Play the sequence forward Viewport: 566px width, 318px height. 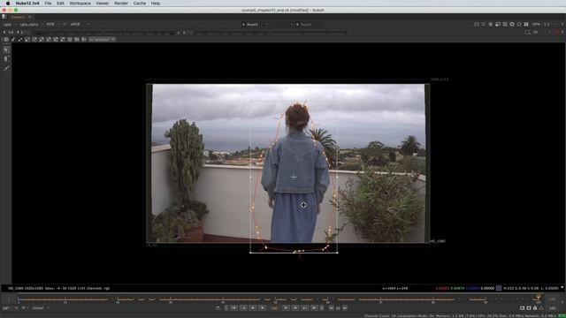tap(286, 308)
